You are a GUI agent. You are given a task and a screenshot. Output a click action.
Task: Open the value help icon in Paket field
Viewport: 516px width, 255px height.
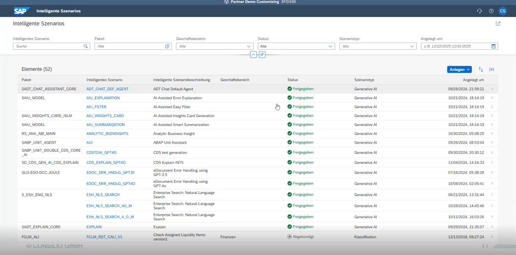[167, 46]
